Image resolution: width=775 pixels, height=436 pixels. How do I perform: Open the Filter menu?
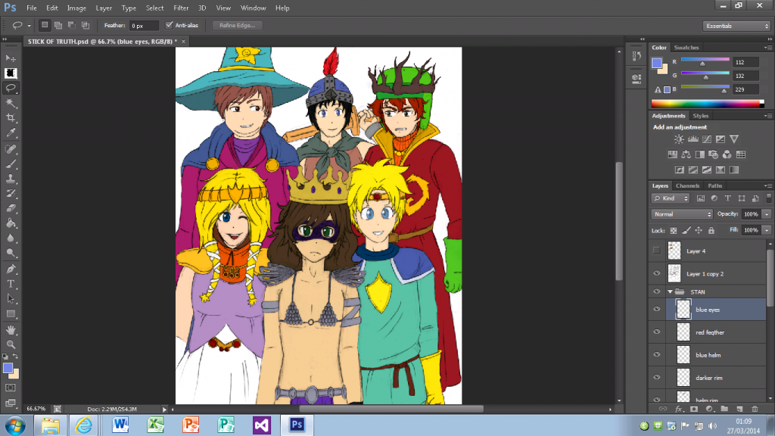[x=181, y=8]
